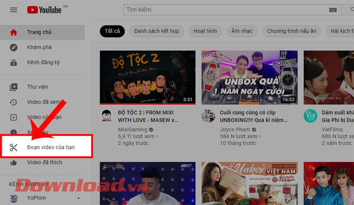
Task: Click the Khám phá compass icon
Action: [13, 48]
